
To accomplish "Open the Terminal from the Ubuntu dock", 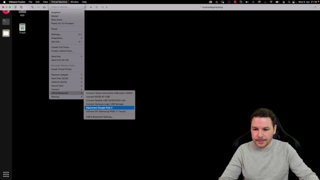I will tap(6, 21).
